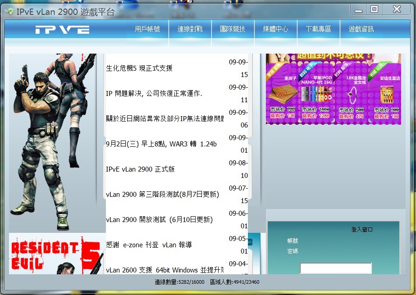The image size is (416, 295).
Task: Click the 密碼 label in login panel
Action: tap(293, 251)
